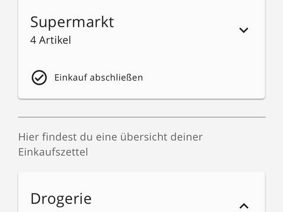283x212 pixels.
Task: Tap the down arrow beside Supermarkt
Action: [x=244, y=30]
